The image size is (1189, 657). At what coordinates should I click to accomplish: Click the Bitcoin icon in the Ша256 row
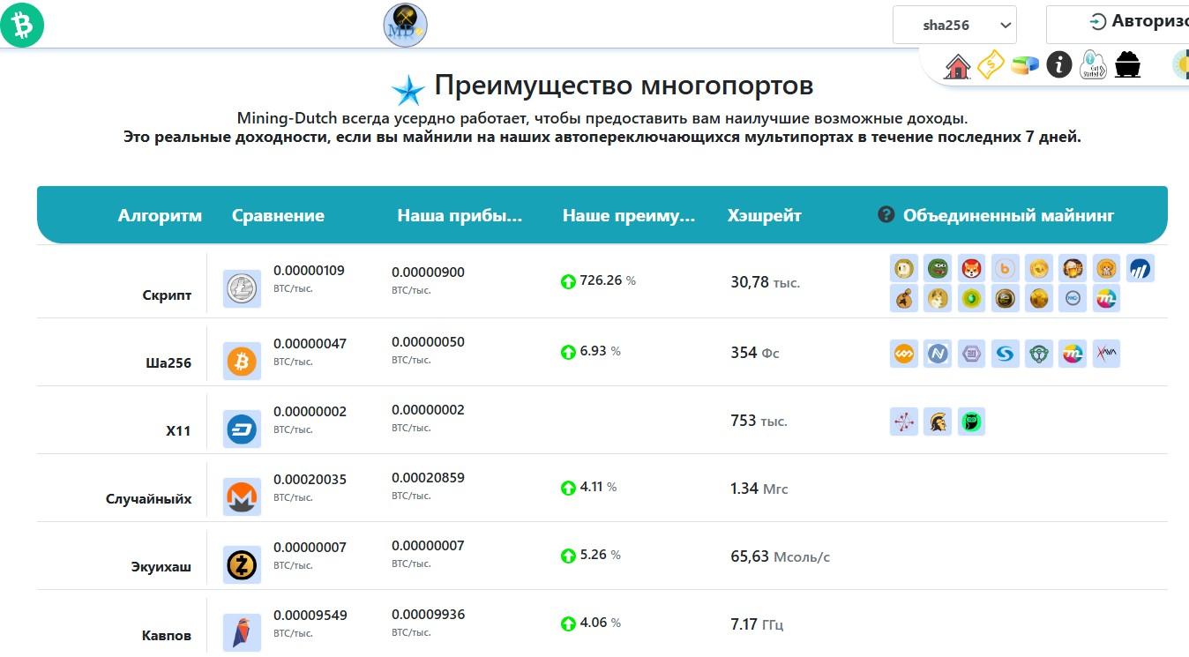(x=242, y=361)
